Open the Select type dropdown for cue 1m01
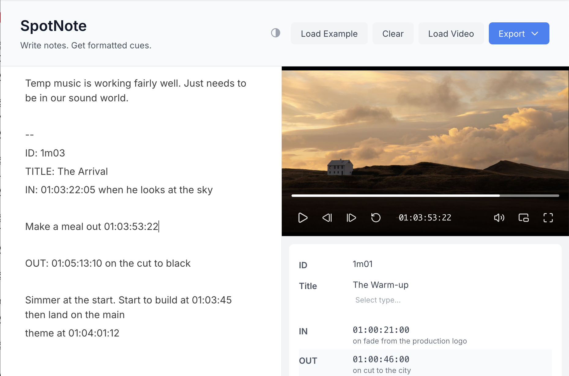This screenshot has height=376, width=569. pos(378,300)
